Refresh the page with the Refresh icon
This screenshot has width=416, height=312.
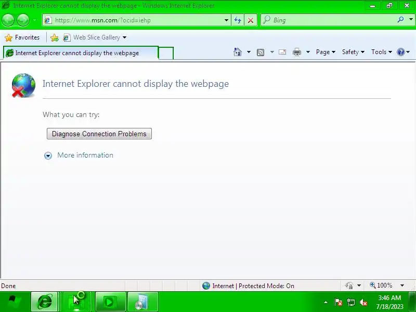click(x=238, y=20)
